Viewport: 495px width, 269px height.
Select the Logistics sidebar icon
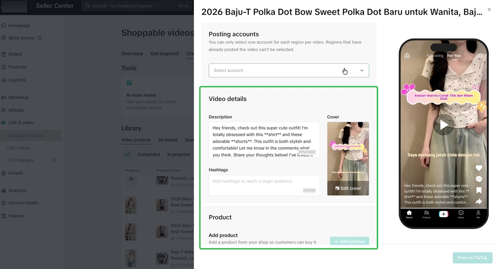tap(4, 80)
